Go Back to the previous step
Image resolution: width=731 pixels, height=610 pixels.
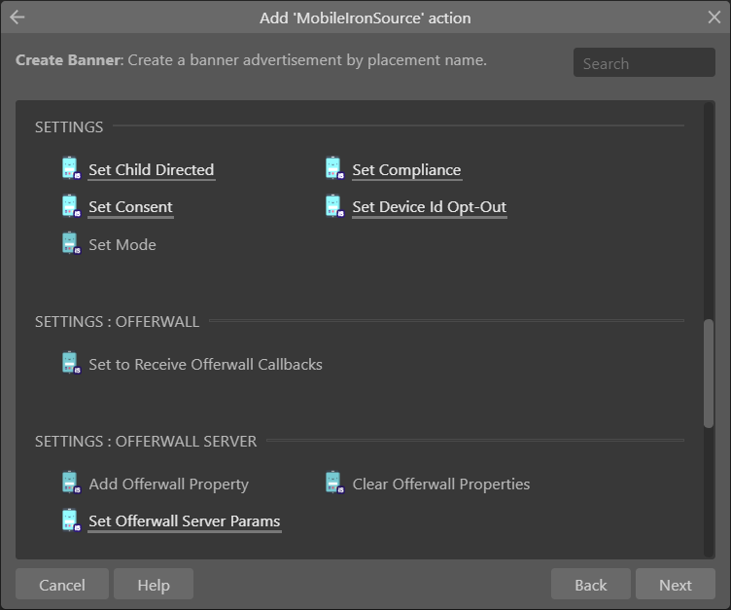click(x=591, y=584)
